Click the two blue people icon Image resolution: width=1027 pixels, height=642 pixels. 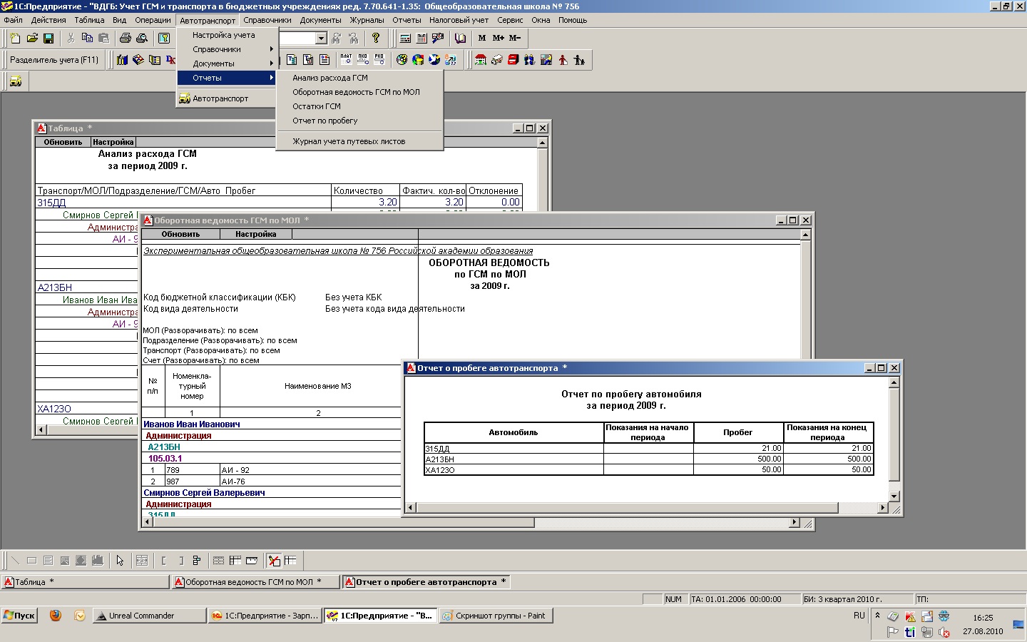(529, 60)
